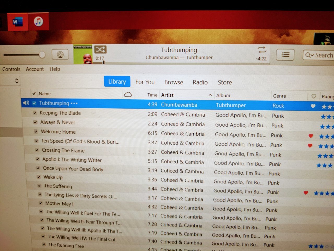Click the Tubthumper album artwork thumbnail
334x251 pixels.
click(x=83, y=54)
